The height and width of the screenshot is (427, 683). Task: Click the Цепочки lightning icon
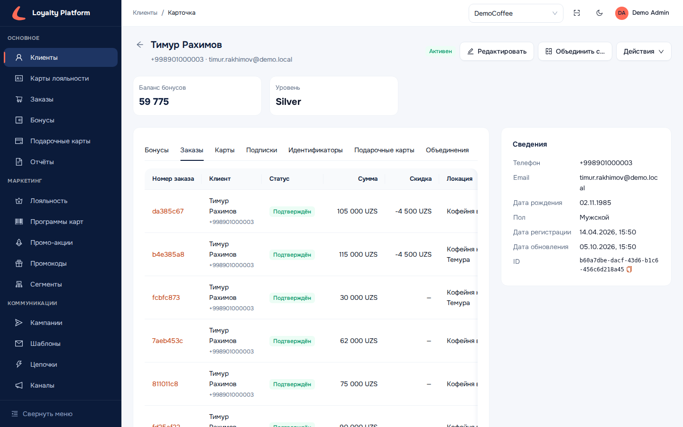pos(19,364)
